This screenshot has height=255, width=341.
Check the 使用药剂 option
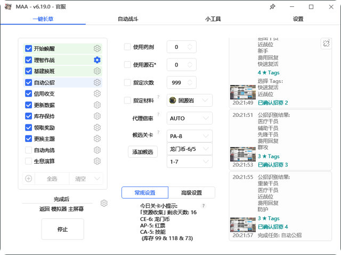(127, 47)
